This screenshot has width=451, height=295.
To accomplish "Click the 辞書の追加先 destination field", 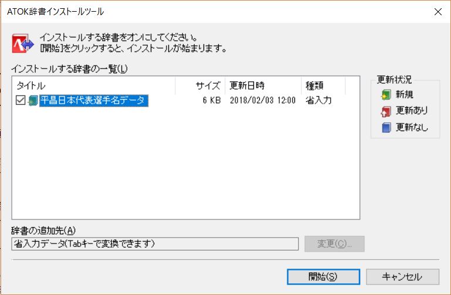I will pyautogui.click(x=155, y=243).
